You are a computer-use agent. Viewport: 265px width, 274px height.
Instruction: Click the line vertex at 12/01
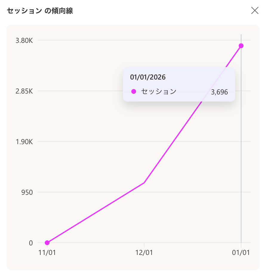pyautogui.click(x=144, y=183)
